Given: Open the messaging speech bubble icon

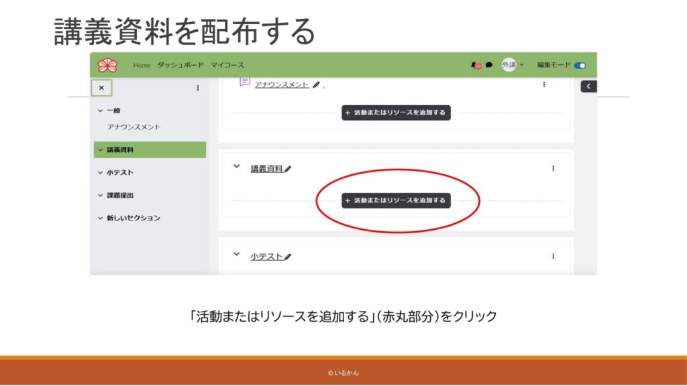Looking at the screenshot, I should [489, 65].
